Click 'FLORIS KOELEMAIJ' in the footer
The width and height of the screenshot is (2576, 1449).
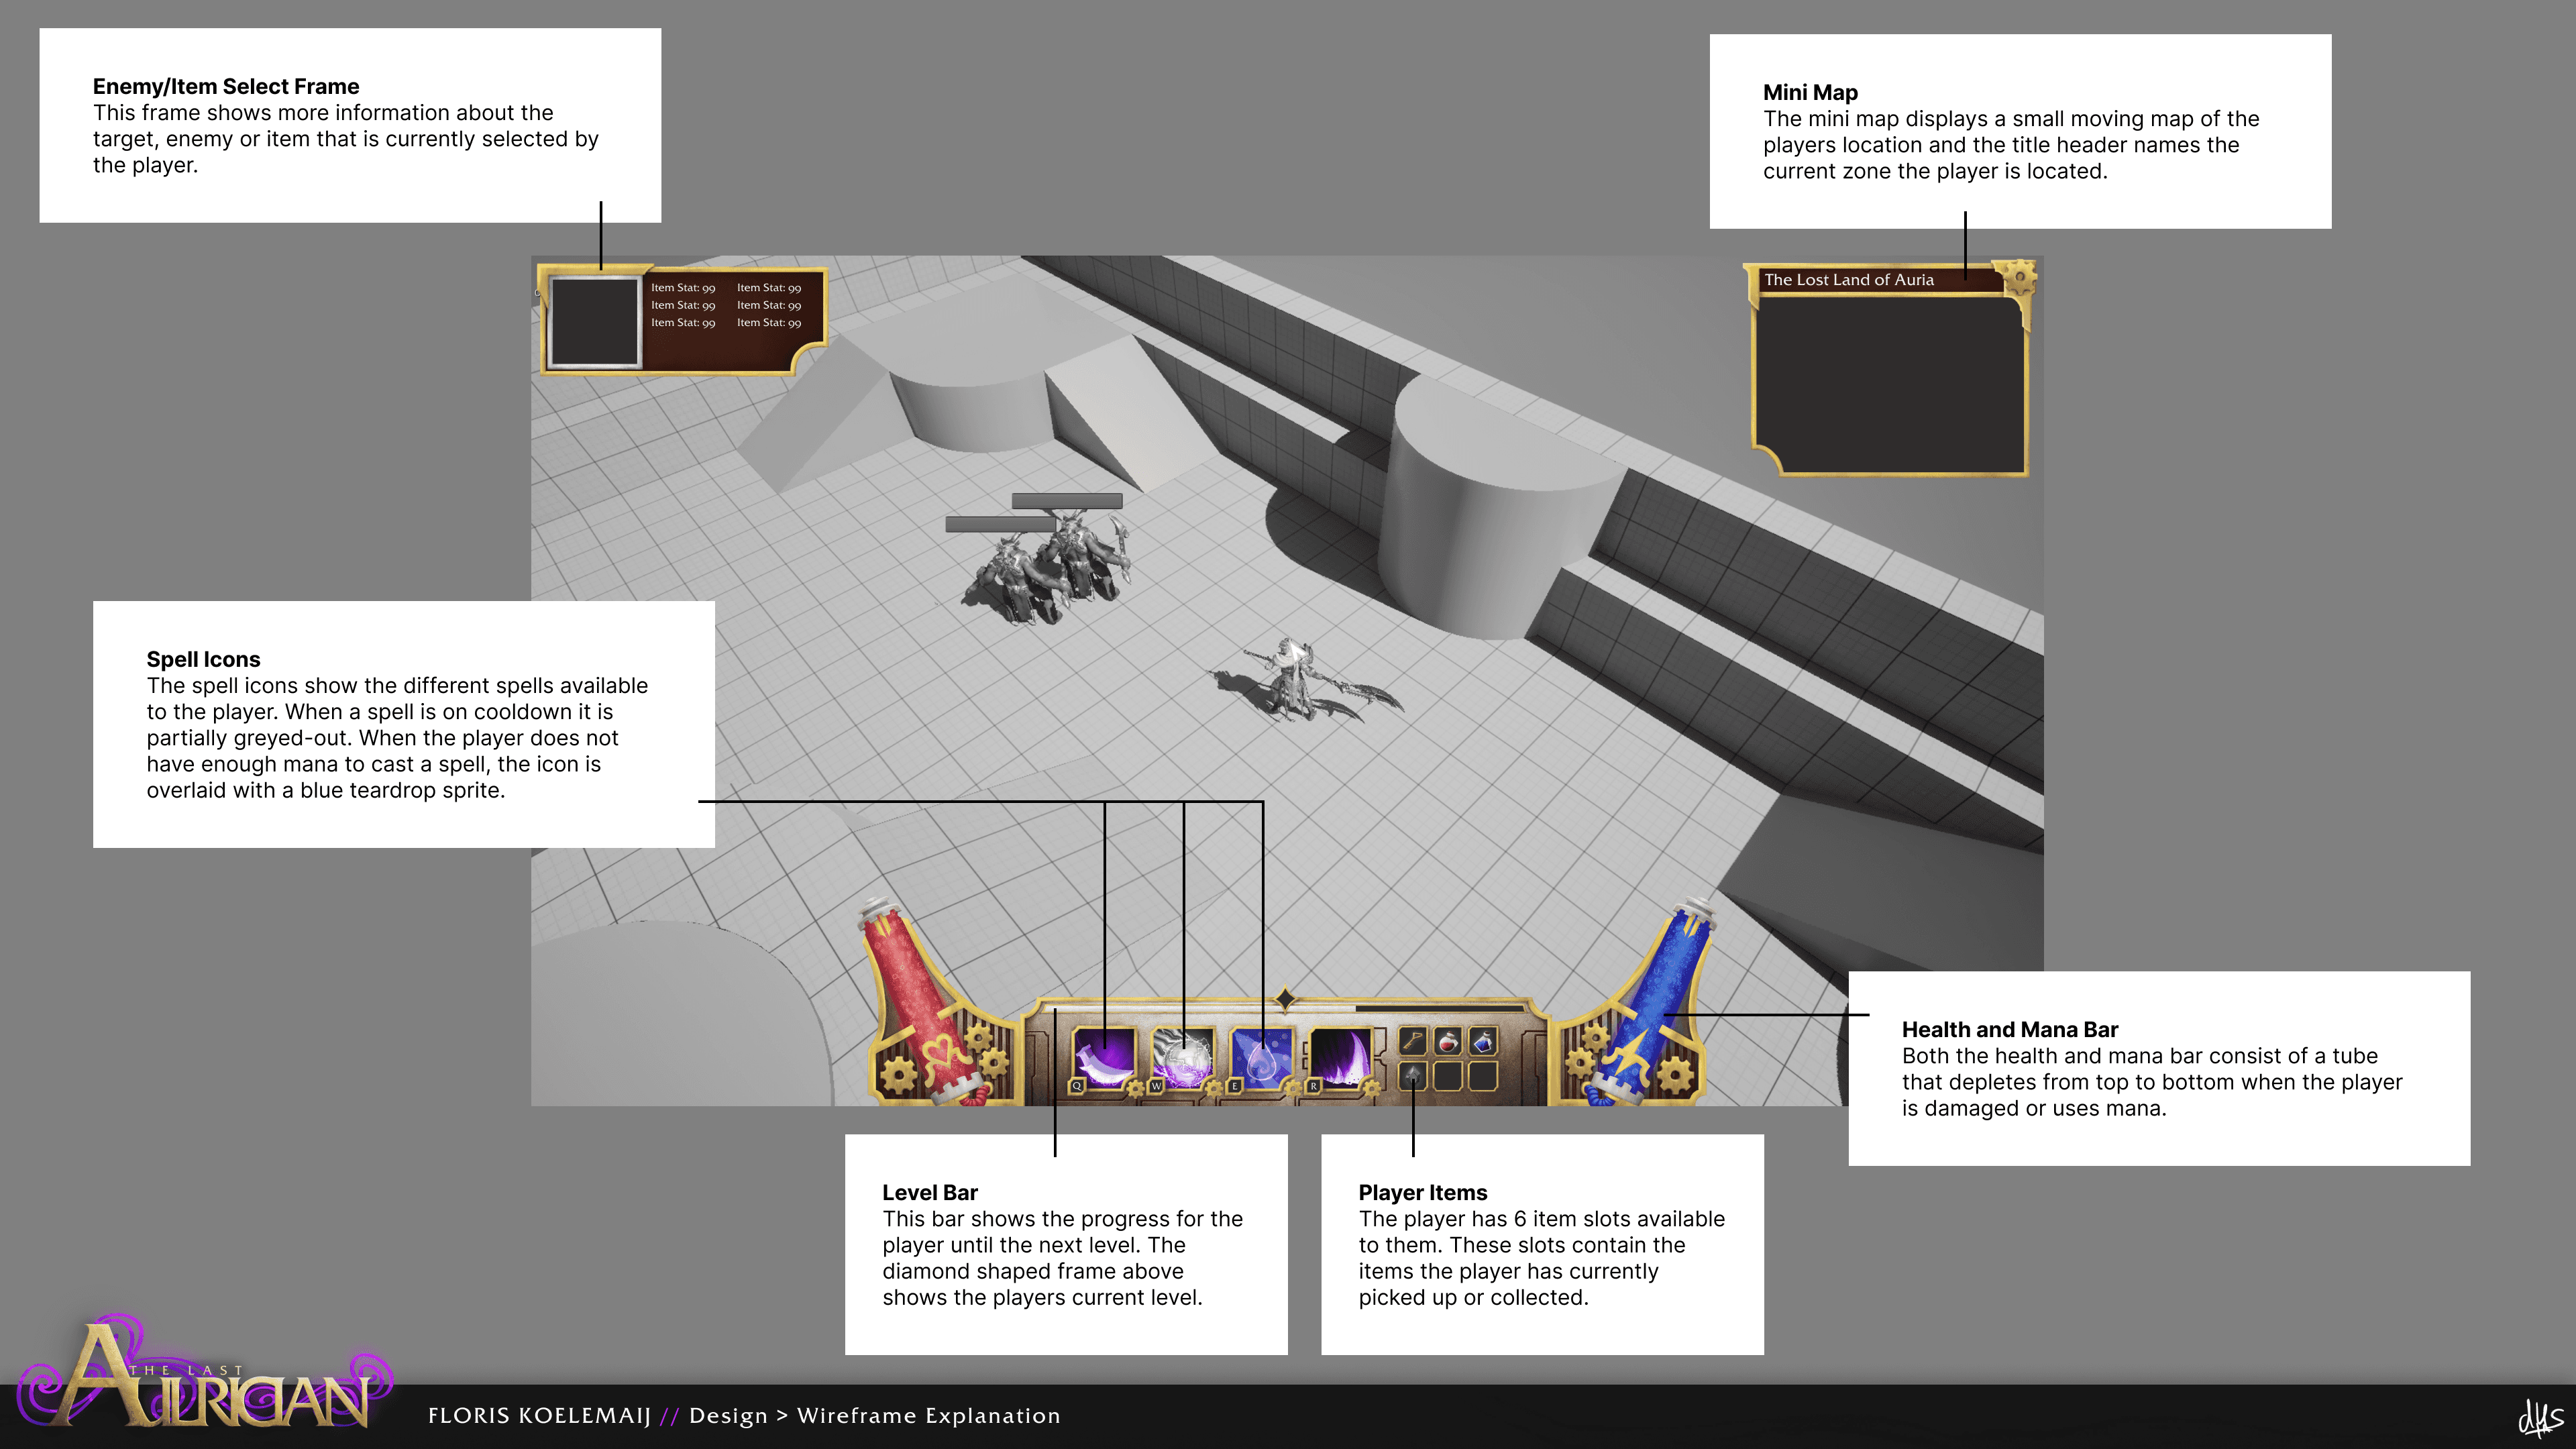(x=540, y=1416)
